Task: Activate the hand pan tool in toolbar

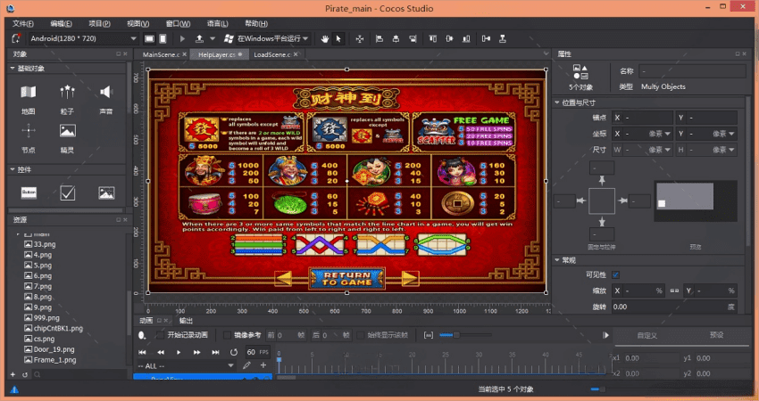Action: click(325, 38)
